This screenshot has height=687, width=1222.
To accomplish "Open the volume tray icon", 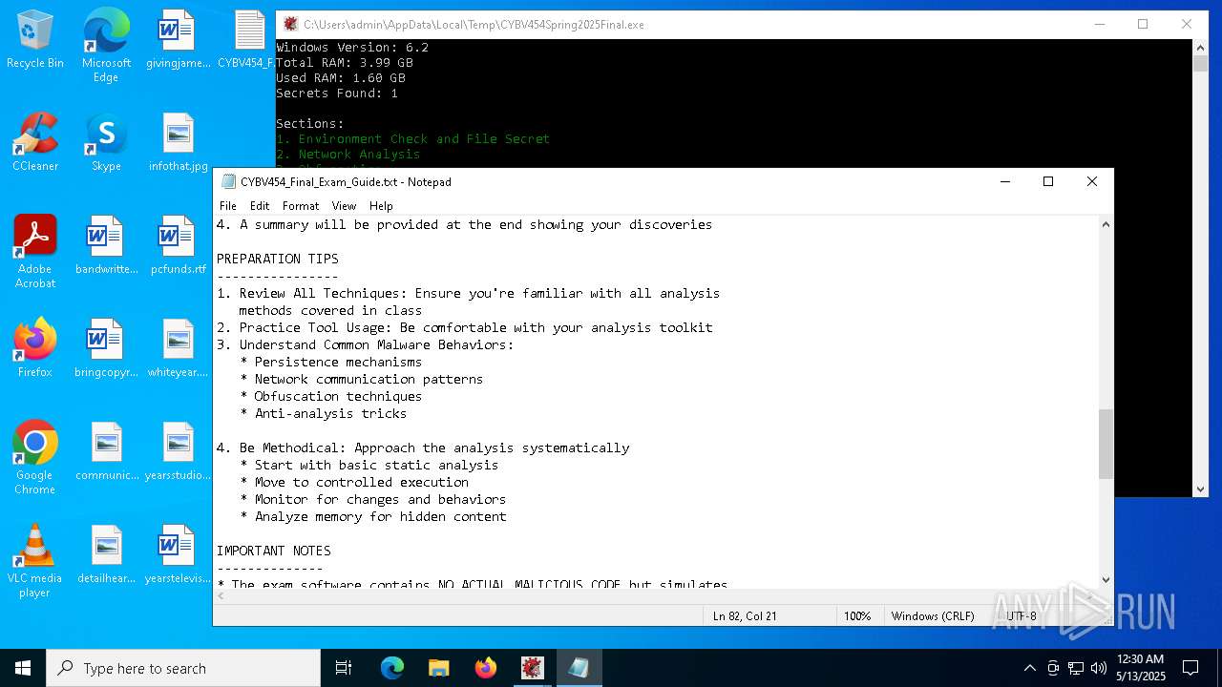I will tap(1099, 668).
